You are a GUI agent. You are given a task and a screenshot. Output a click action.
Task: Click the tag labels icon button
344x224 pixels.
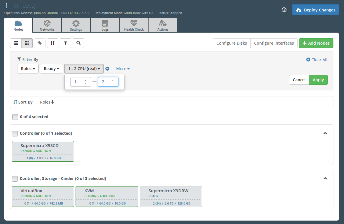40,43
